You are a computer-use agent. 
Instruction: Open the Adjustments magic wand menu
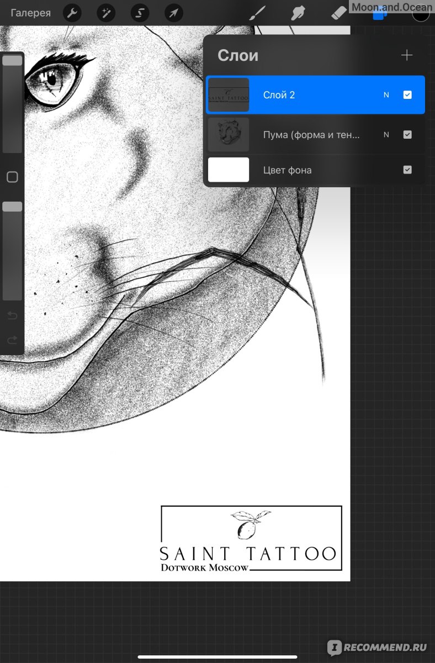click(106, 13)
